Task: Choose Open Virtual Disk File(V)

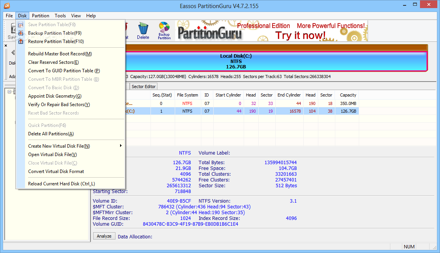Action: [x=52, y=155]
